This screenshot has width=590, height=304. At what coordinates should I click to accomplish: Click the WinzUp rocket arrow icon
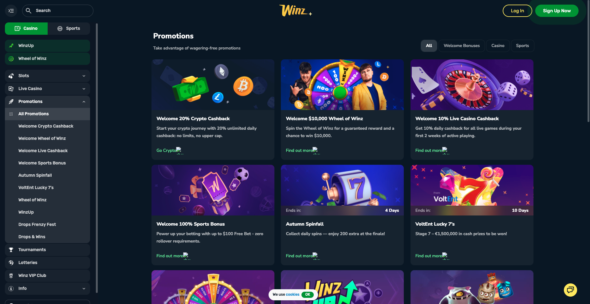point(11,45)
